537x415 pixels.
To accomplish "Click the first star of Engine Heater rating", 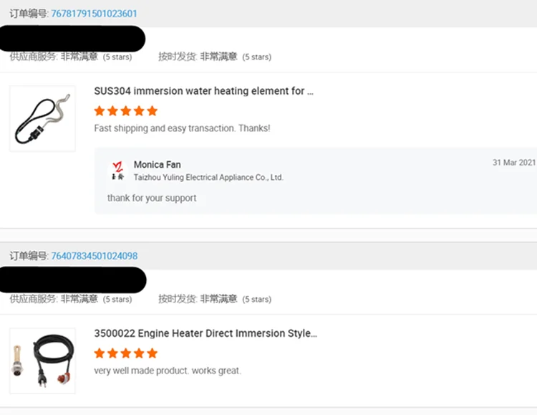I will (x=100, y=353).
